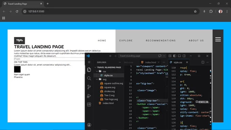Open Chrome profile avatar
Image resolution: width=231 pixels, height=130 pixels.
pos(220,11)
